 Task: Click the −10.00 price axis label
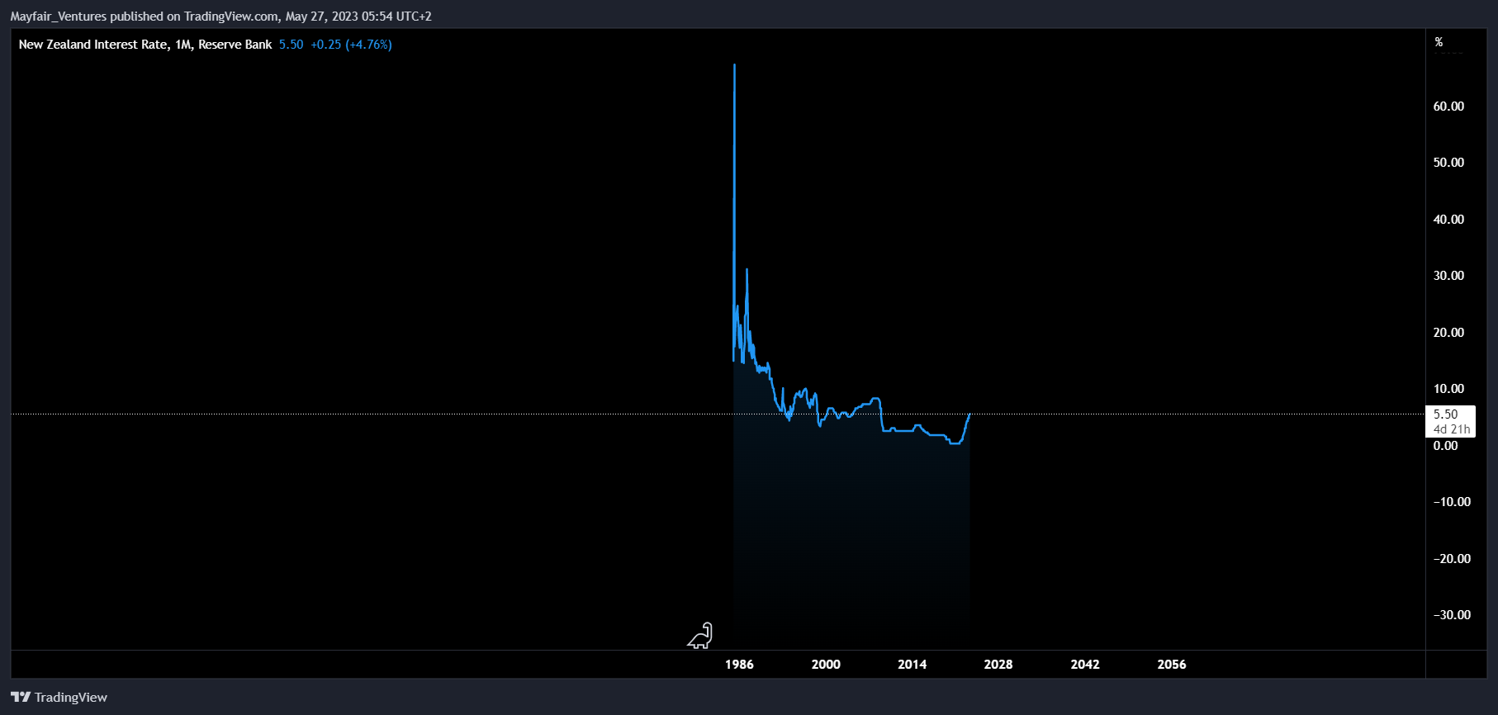[x=1452, y=502]
